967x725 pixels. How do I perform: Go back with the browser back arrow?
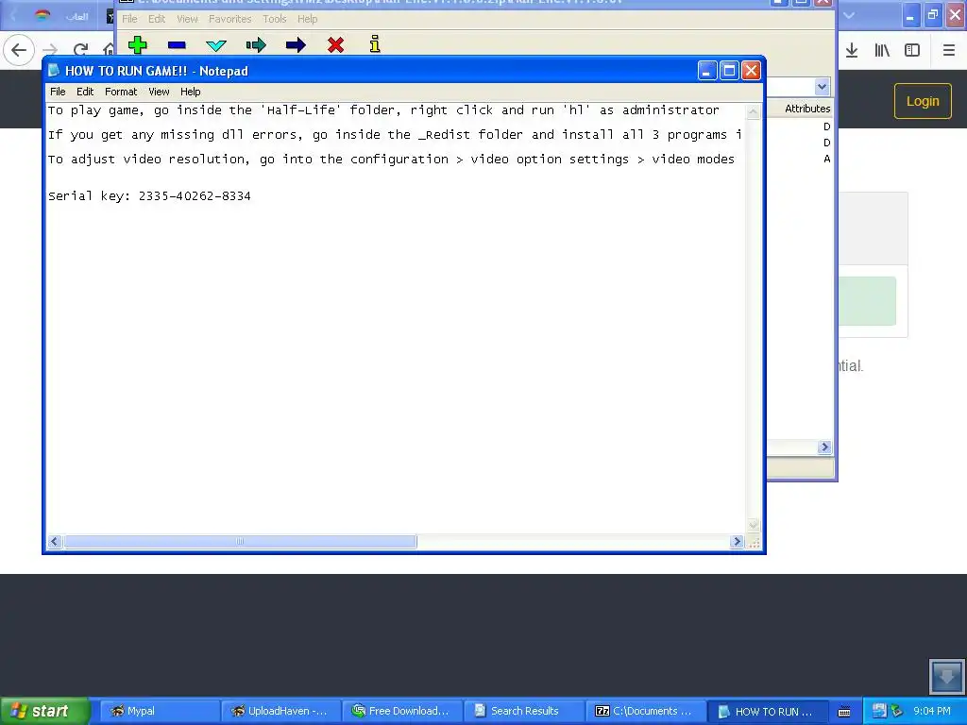(x=19, y=50)
